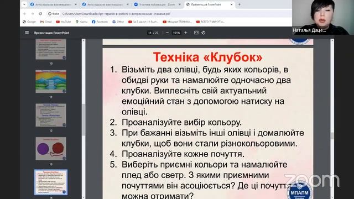Open the Google bookmark
Viewport: 354px width, 199px height.
tap(29, 22)
